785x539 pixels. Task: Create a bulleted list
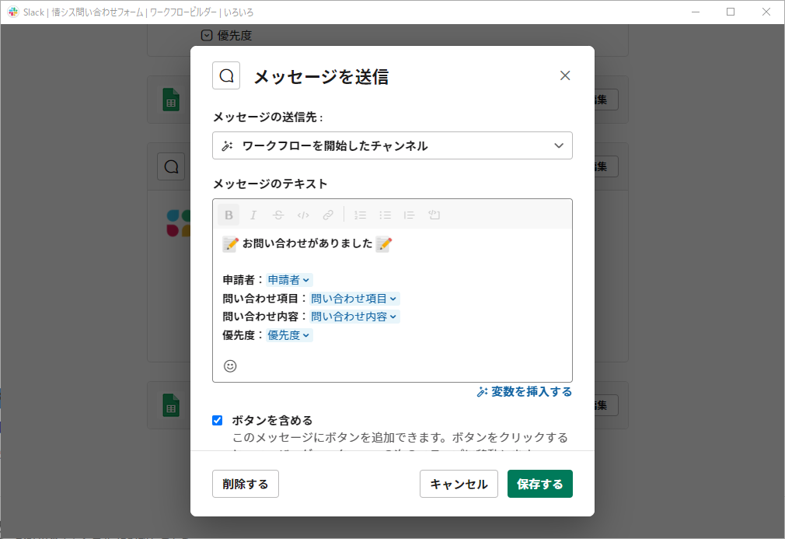(x=385, y=215)
